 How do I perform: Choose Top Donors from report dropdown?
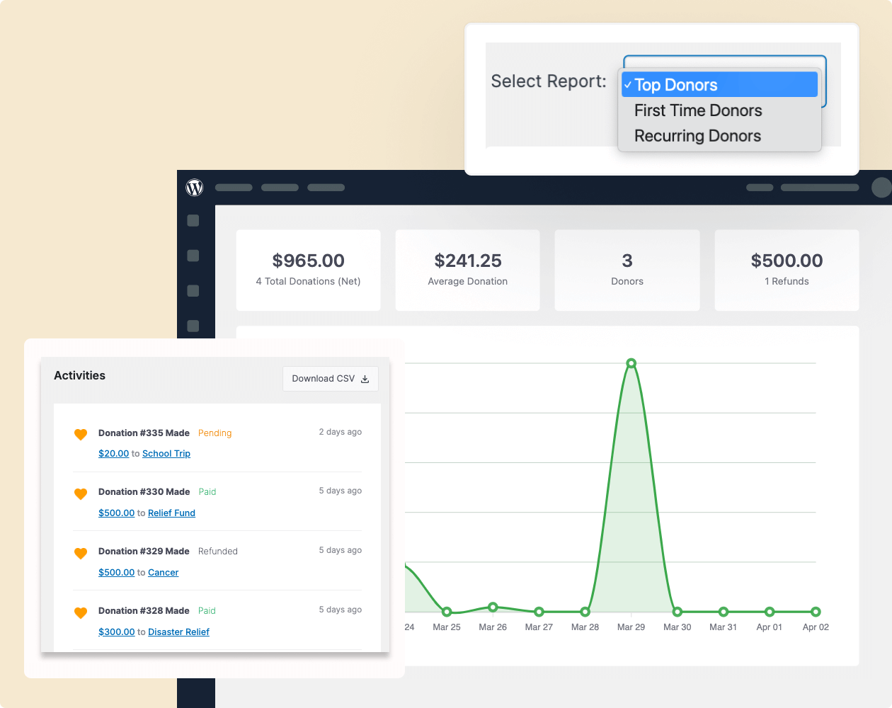(x=719, y=85)
